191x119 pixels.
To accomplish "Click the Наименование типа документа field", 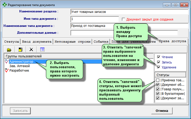I will 129,26.
